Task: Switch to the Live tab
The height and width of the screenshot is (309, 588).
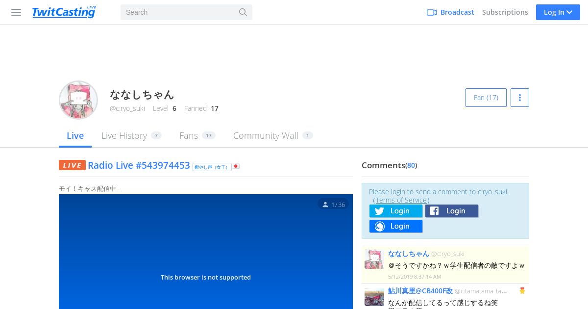Action: click(x=75, y=136)
